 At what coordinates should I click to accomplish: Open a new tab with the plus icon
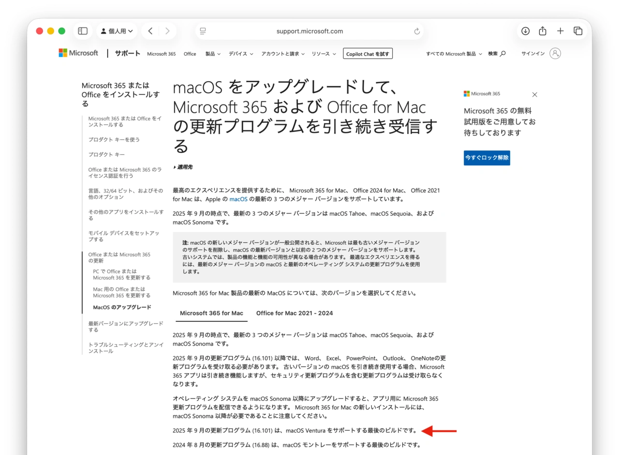tap(560, 30)
